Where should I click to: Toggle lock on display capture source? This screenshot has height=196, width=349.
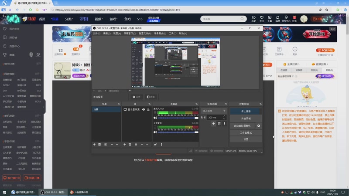[148, 110]
